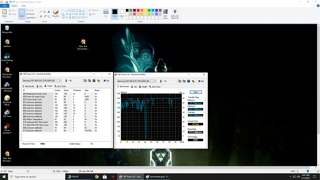Open Microsoft Store from the taskbar
The height and width of the screenshot is (180, 320).
coord(105,177)
